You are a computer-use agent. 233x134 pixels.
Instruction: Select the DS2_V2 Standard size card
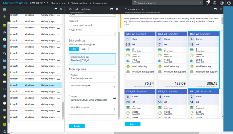[x=172, y=60]
